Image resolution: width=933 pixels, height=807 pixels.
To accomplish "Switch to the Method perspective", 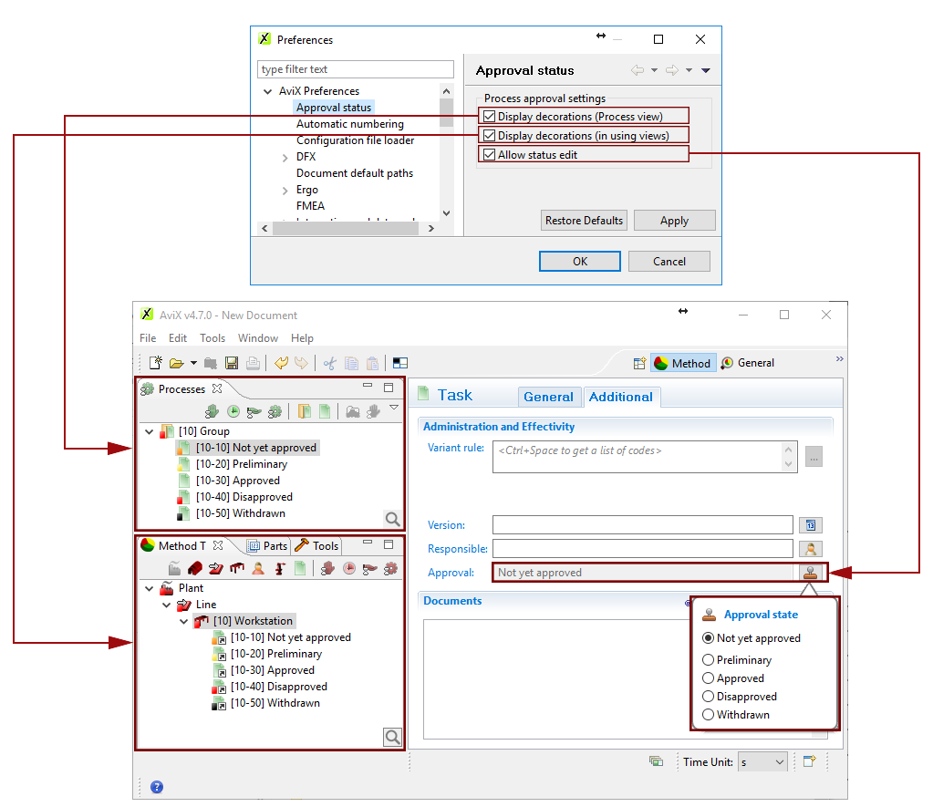I will click(x=682, y=363).
